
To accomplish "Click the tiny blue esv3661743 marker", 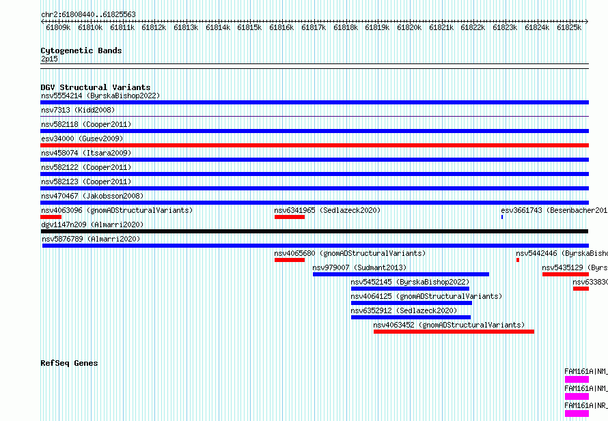I will coord(502,217).
